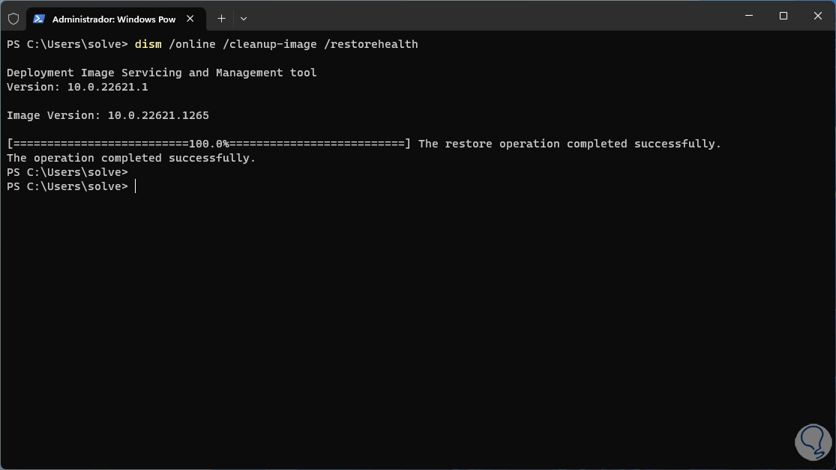Click the administrator shield icon
This screenshot has height=470, width=836.
click(13, 19)
